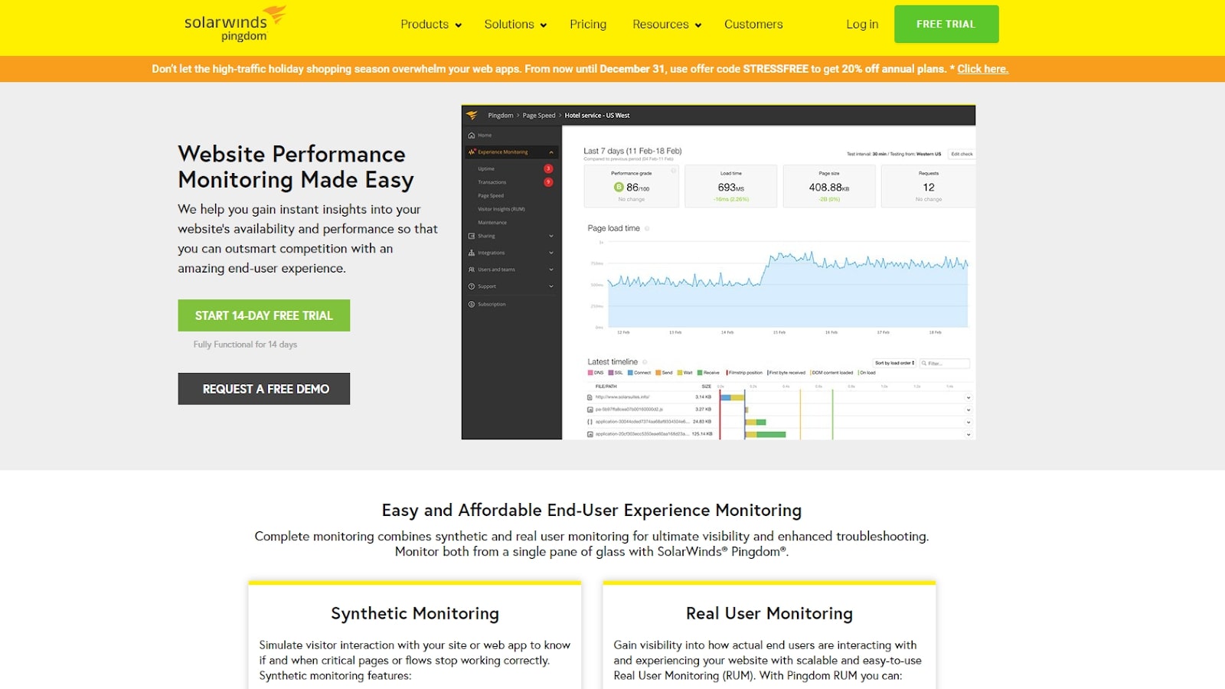
Task: Click the red badge next to Transactions
Action: point(548,182)
